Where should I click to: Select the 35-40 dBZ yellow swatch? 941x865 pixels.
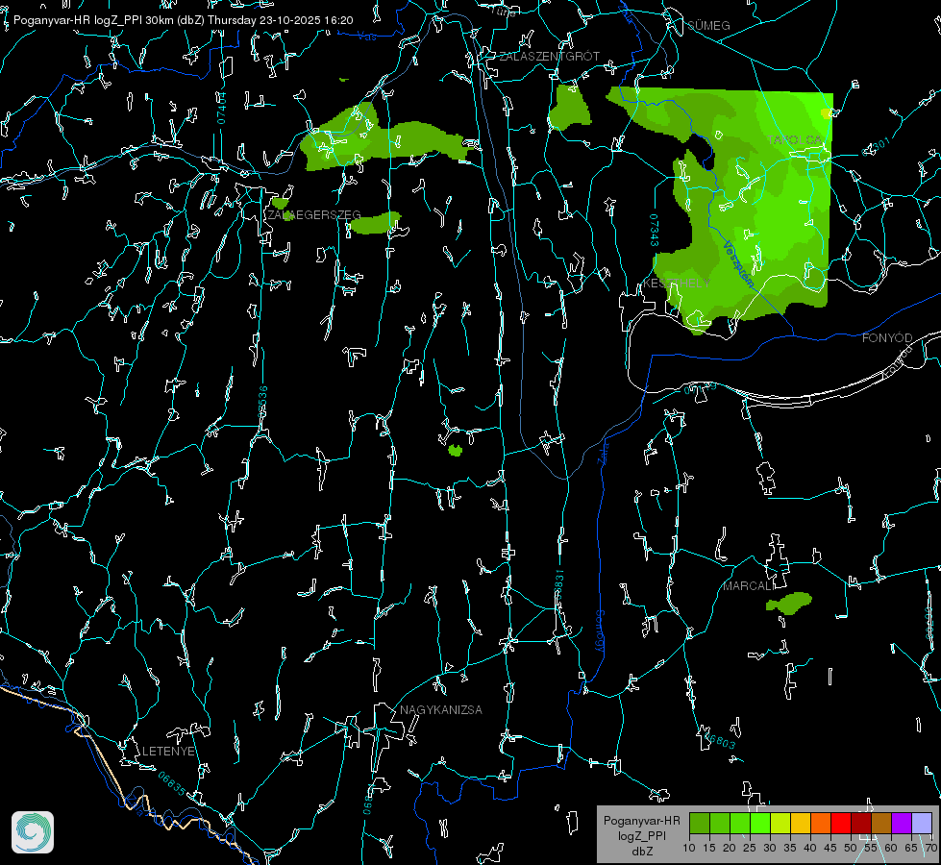pos(801,823)
